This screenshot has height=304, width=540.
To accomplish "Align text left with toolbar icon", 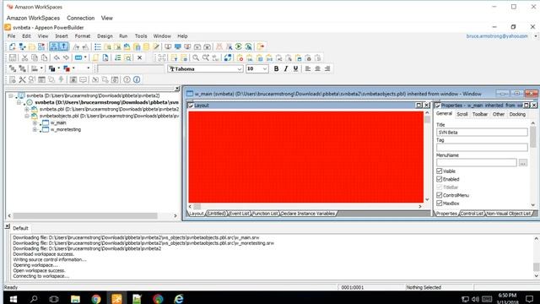I will click(x=308, y=68).
